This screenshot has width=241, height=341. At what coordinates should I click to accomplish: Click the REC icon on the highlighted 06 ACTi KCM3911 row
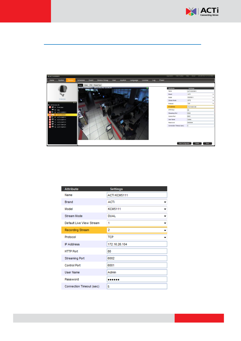[x=50, y=115]
